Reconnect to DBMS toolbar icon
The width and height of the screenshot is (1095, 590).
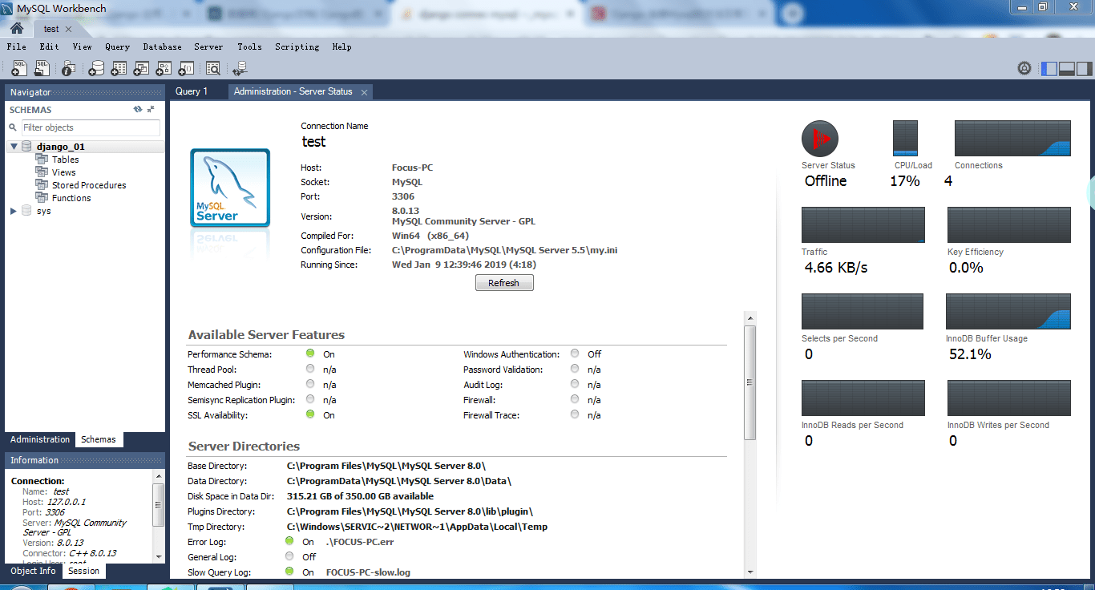point(240,69)
